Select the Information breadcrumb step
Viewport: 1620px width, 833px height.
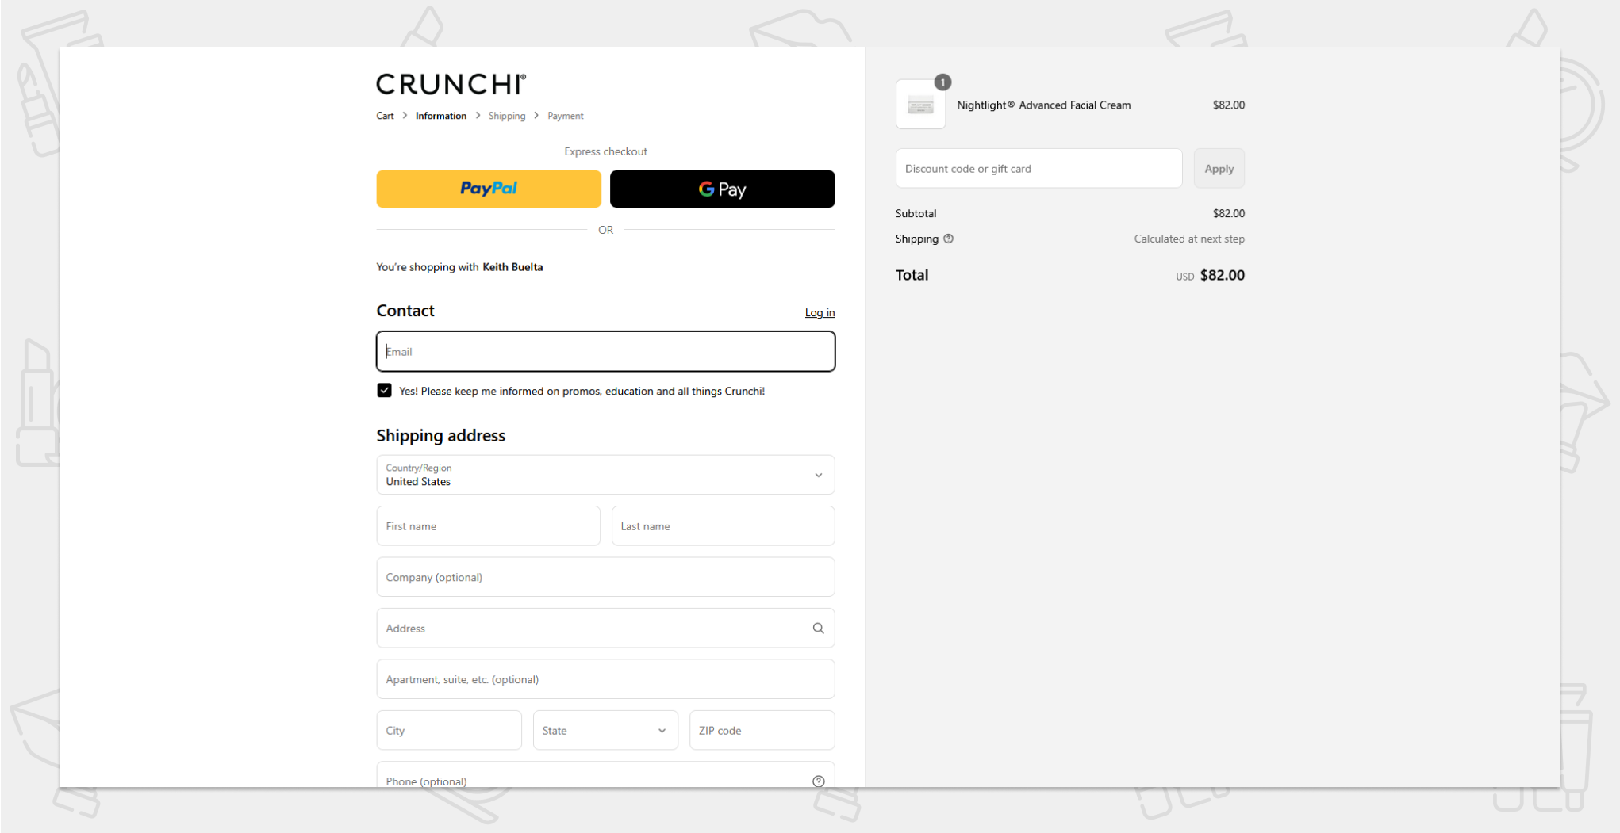tap(440, 116)
